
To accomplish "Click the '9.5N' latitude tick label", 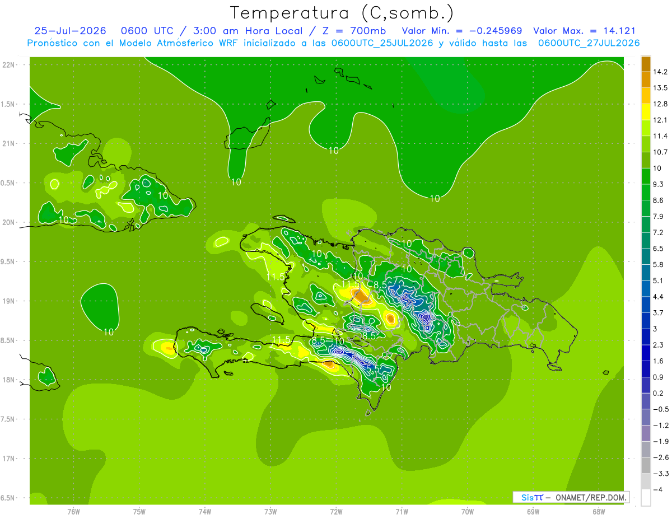I will point(8,261).
